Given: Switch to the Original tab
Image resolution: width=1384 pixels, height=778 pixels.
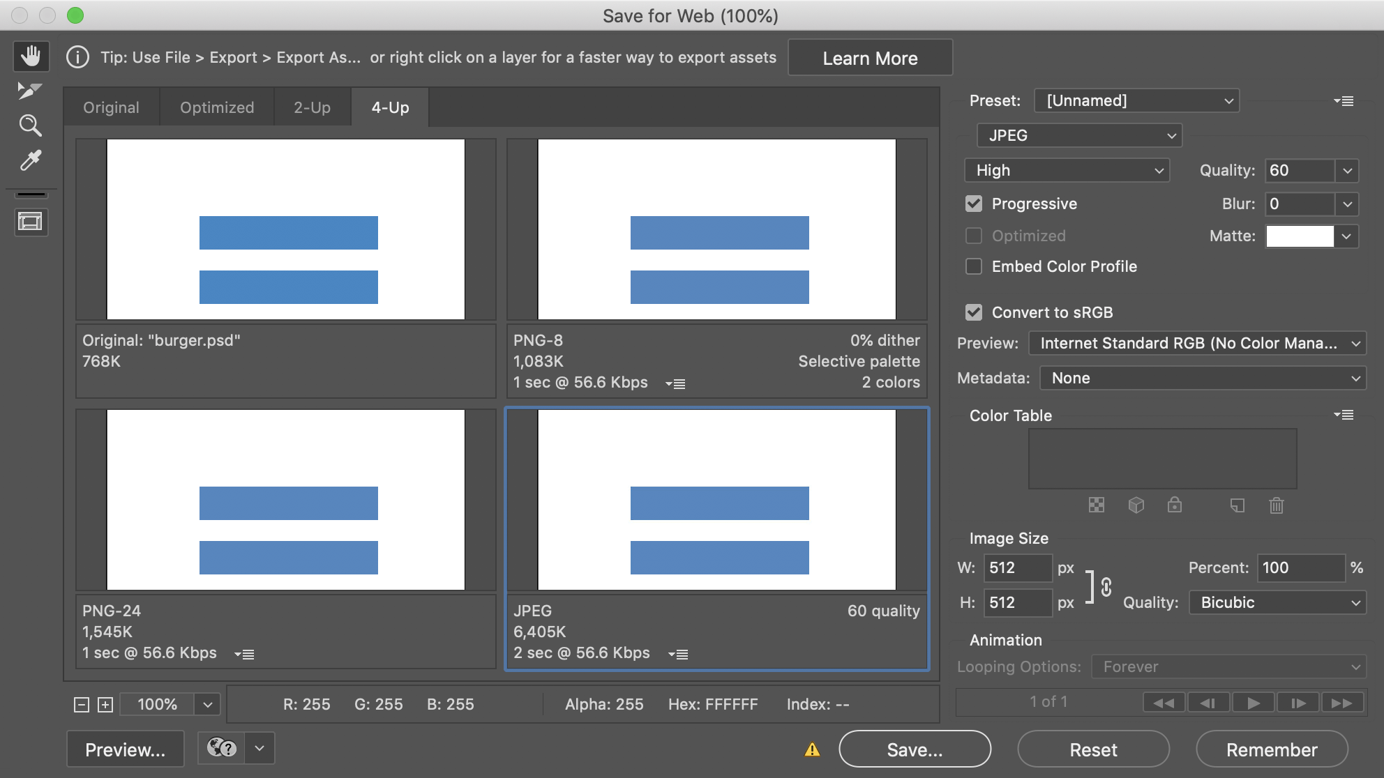Looking at the screenshot, I should 110,107.
